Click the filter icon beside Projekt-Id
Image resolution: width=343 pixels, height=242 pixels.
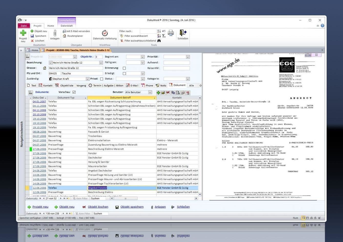(28, 57)
